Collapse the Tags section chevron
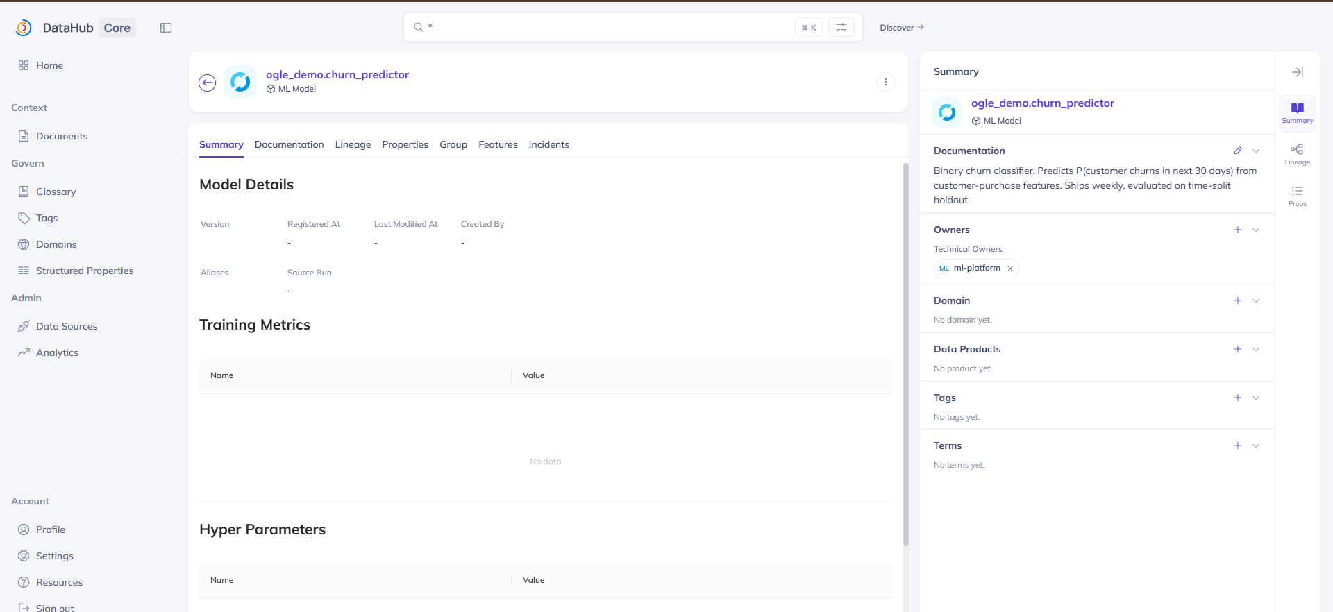This screenshot has height=612, width=1333. (1256, 398)
